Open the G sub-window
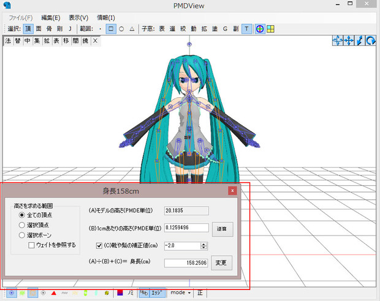The height and width of the screenshot is (301, 380). coord(225,29)
